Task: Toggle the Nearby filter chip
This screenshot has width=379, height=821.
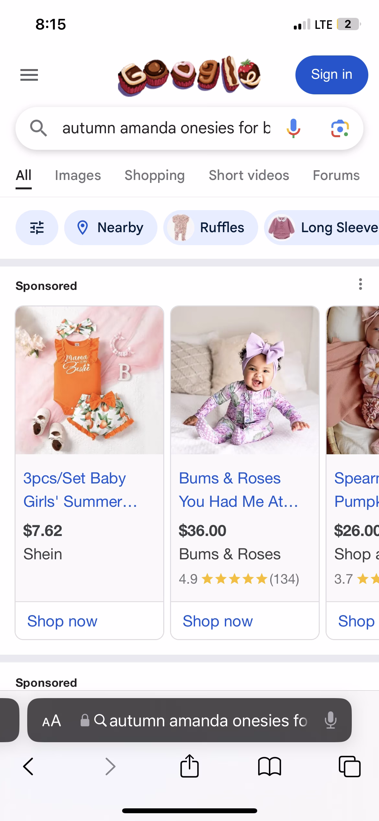Action: [111, 228]
